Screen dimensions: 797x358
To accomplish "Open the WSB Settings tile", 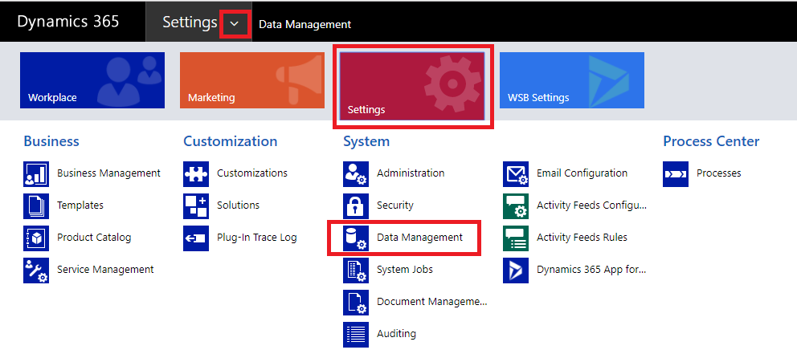I will (x=572, y=80).
